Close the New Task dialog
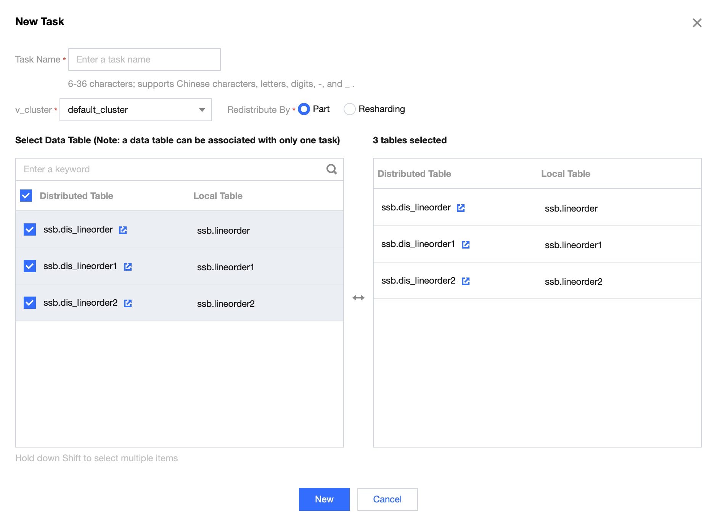This screenshot has width=717, height=523. point(697,23)
